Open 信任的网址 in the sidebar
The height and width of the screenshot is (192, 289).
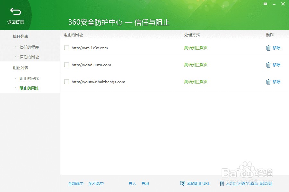29,57
